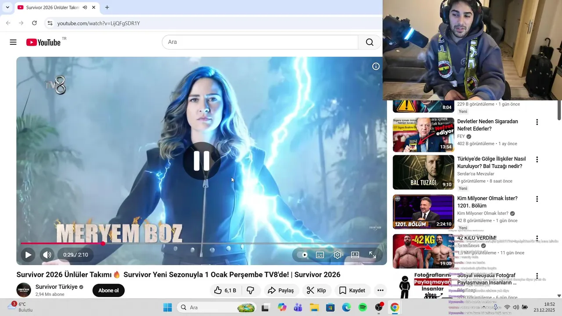Create a clip with Klip button
The image size is (562, 316).
click(x=316, y=290)
